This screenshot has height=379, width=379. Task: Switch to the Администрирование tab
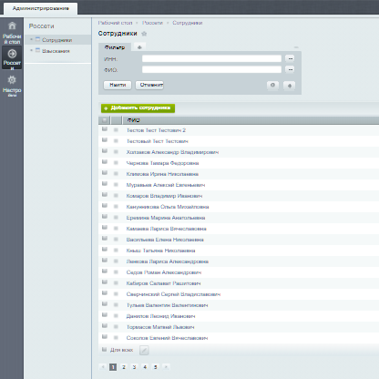(x=41, y=8)
